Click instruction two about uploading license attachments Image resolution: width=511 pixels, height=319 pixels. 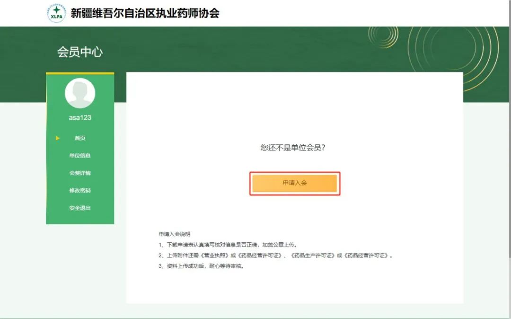click(275, 256)
